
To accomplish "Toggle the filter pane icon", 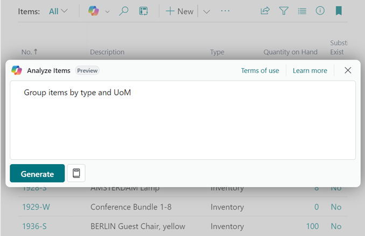I will pyautogui.click(x=284, y=11).
